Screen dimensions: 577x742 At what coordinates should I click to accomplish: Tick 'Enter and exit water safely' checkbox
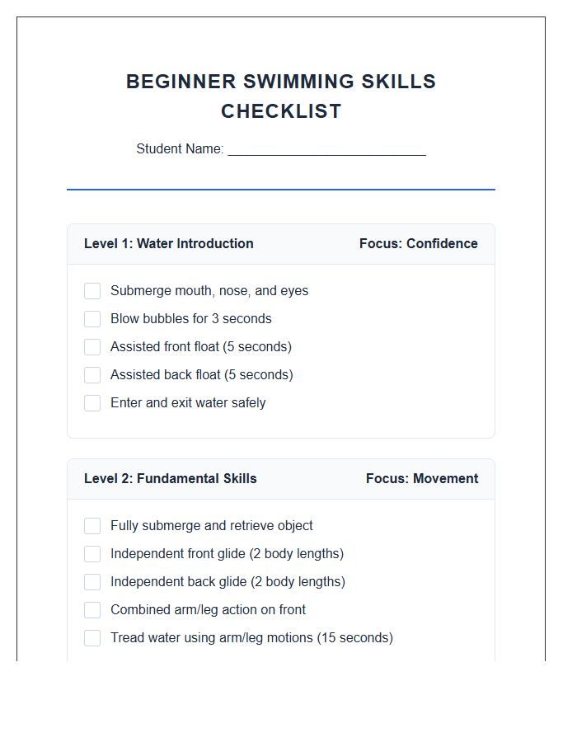point(92,403)
